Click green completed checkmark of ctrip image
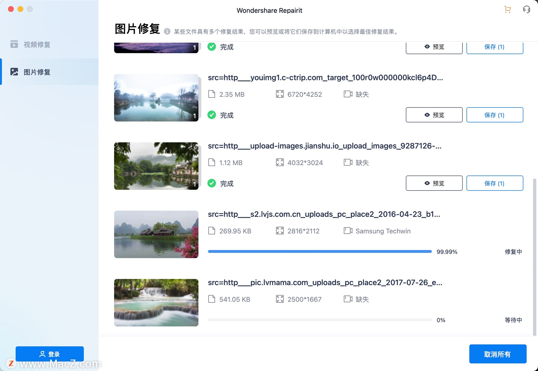538x371 pixels. point(212,115)
